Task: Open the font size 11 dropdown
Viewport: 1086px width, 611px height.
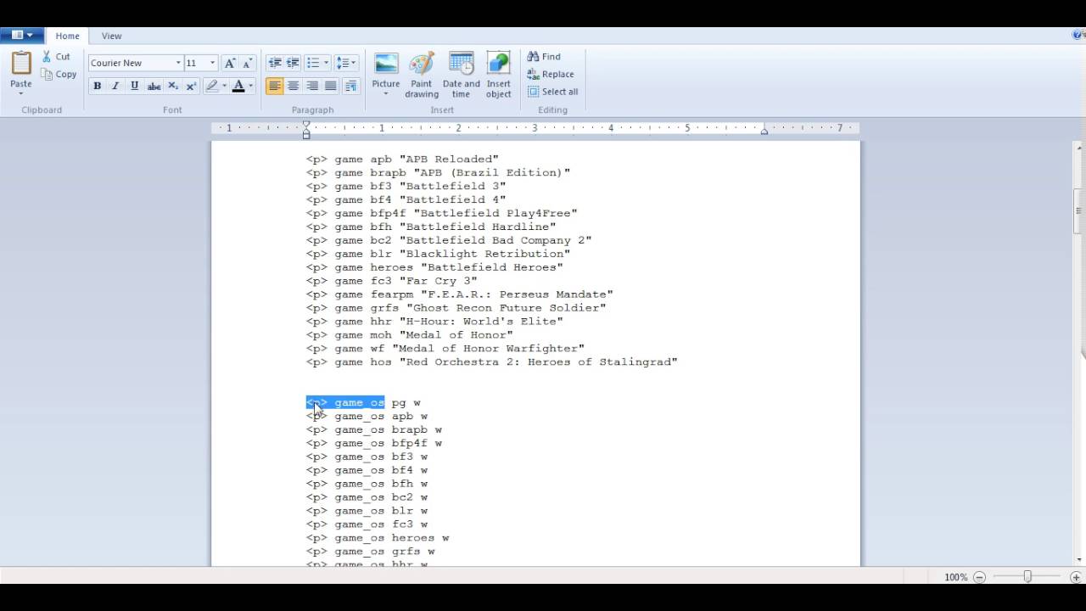Action: (212, 63)
